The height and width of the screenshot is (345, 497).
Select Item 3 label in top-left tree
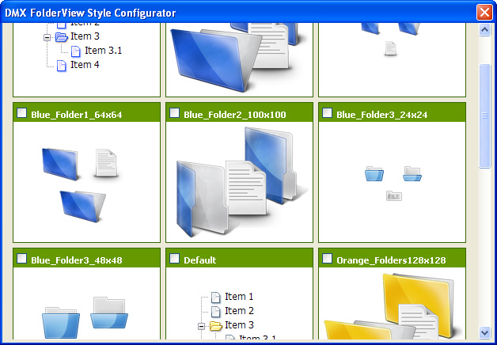[85, 36]
